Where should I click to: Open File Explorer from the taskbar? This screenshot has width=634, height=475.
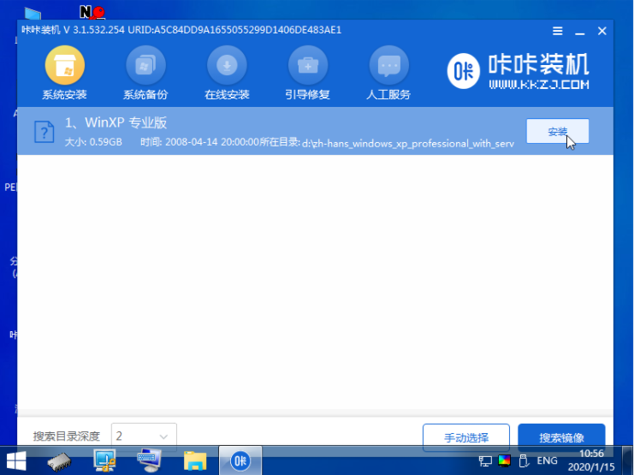(x=195, y=461)
